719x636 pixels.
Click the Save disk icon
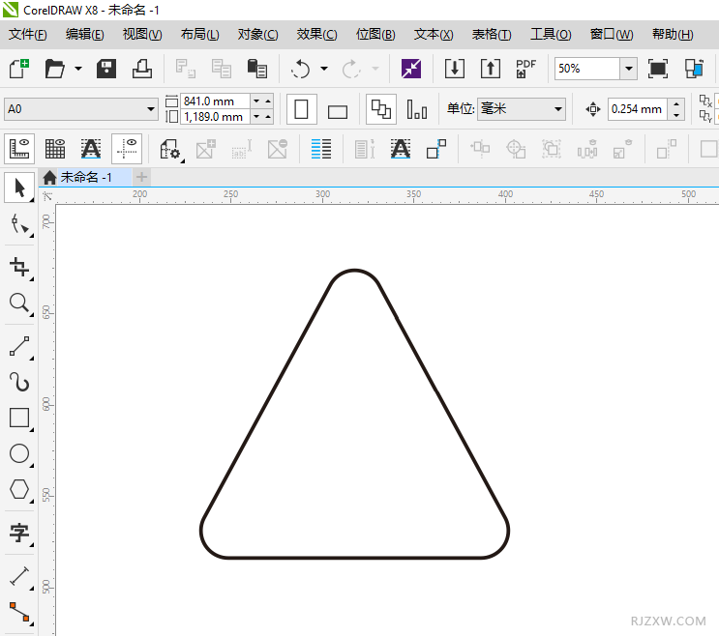[x=106, y=69]
